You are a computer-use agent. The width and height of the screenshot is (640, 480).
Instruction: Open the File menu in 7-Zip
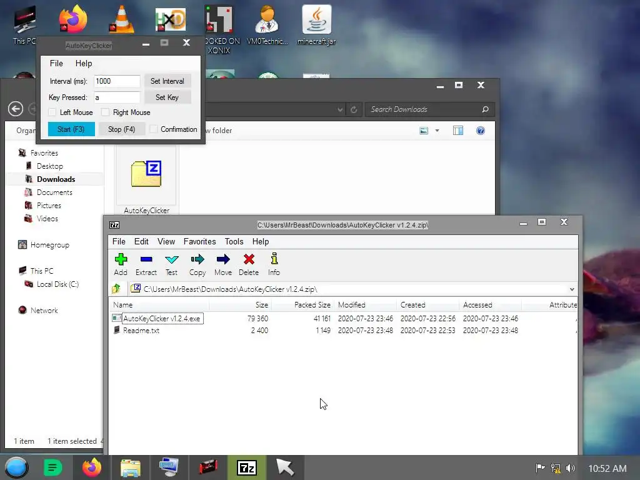click(x=119, y=242)
